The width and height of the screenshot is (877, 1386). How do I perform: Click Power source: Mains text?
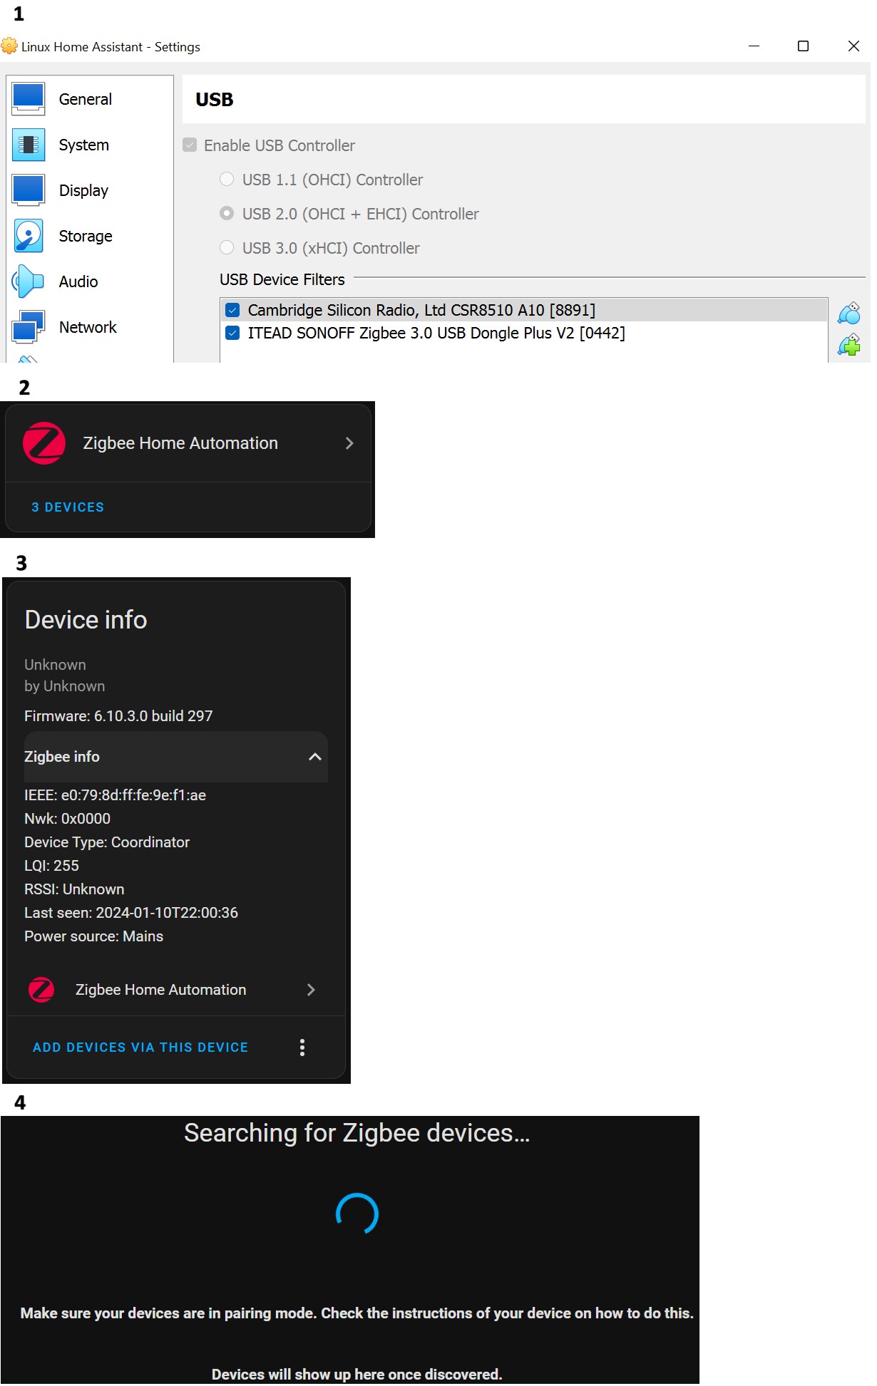(x=94, y=936)
